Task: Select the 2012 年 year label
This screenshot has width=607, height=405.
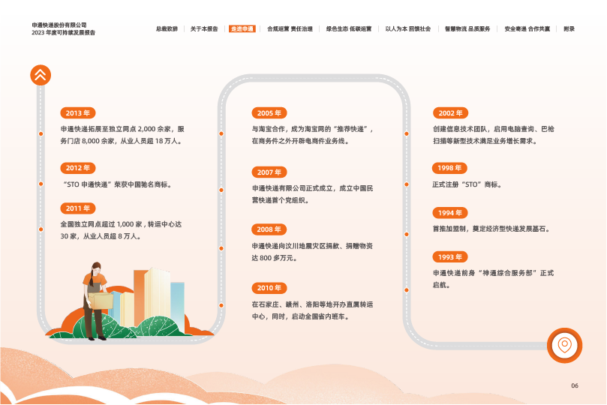Action: 77,168
